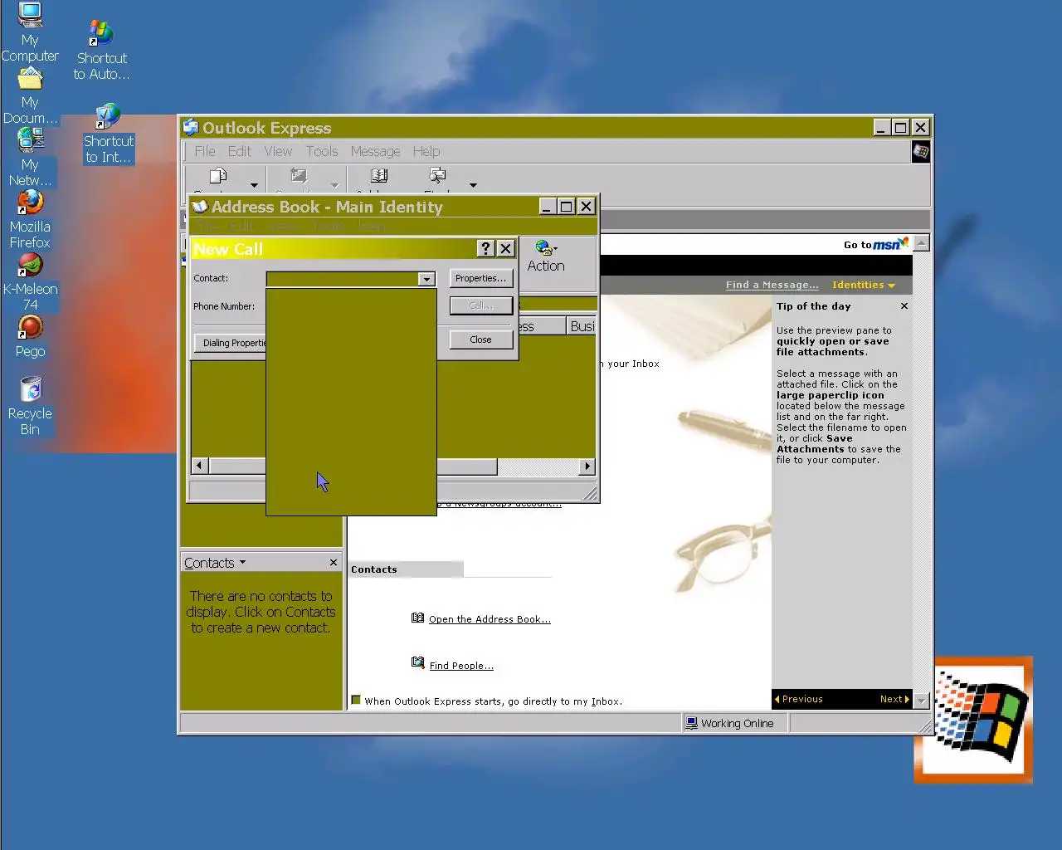Open the Find toolbar dropdown arrow

[473, 185]
